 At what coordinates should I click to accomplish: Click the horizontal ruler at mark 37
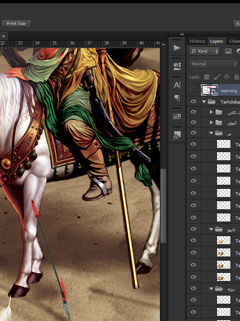[89, 43]
